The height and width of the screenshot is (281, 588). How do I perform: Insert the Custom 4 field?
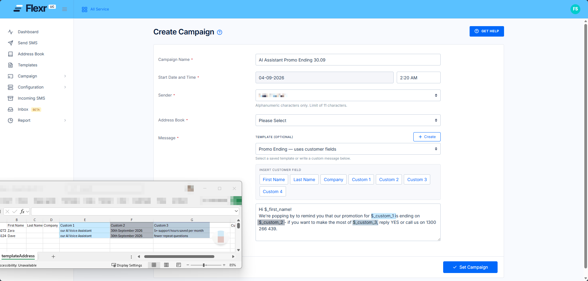point(272,192)
